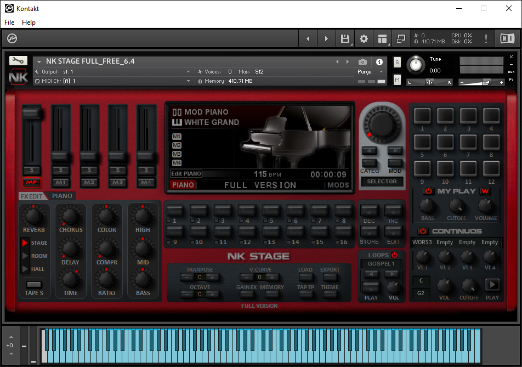Toggle the MP channel button
Image resolution: width=522 pixels, height=367 pixels.
tap(32, 182)
